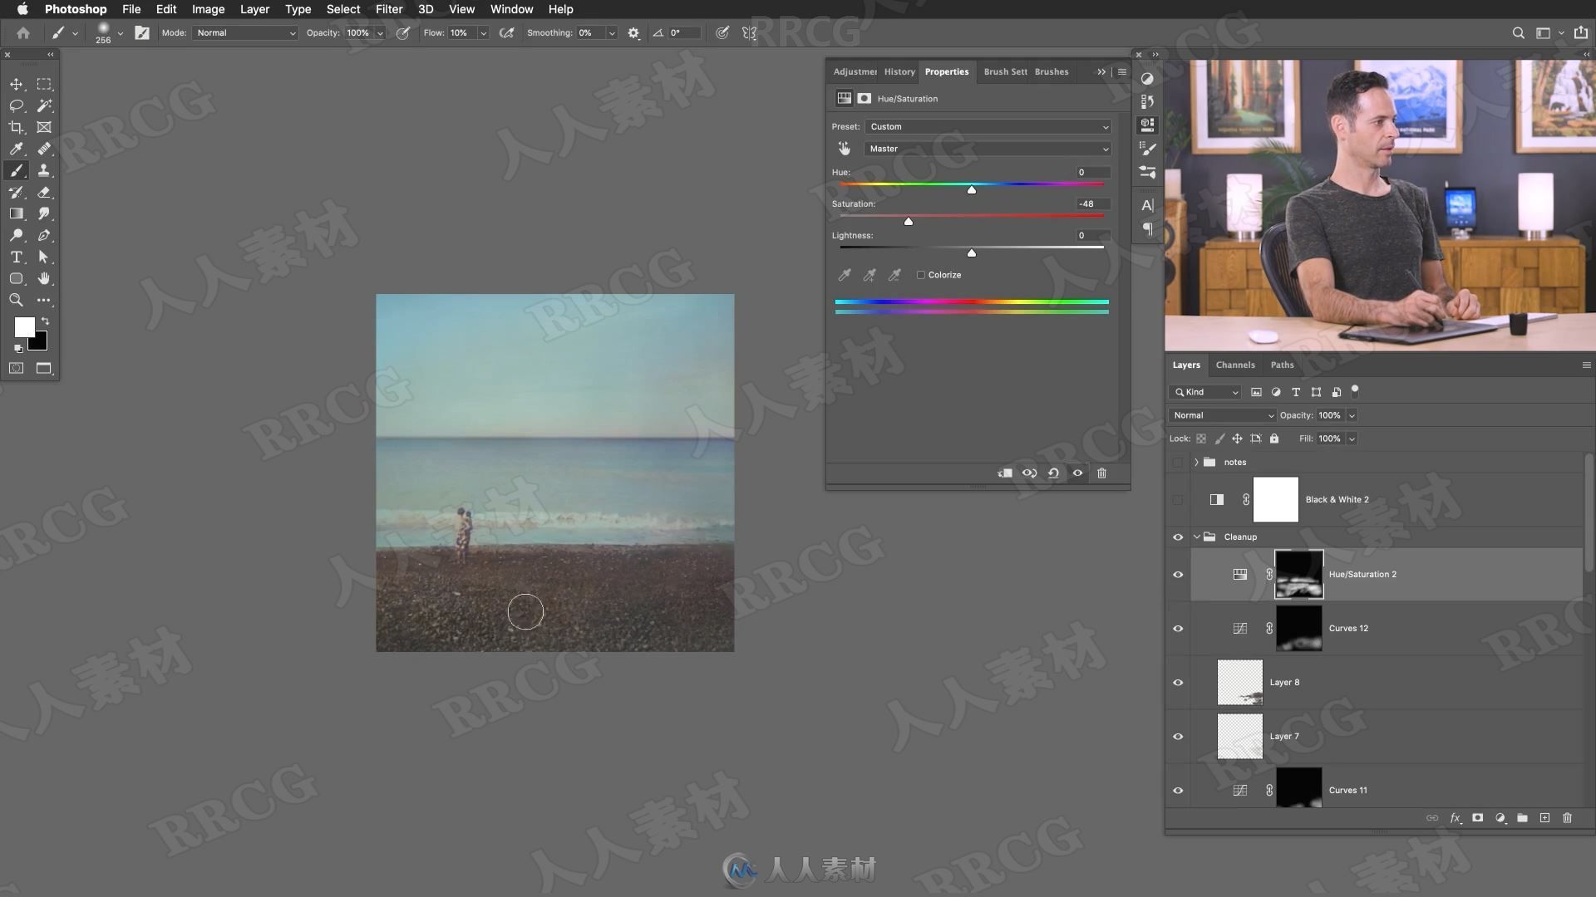Expand the Cleanup layer group
Image resolution: width=1596 pixels, height=897 pixels.
[x=1198, y=537]
